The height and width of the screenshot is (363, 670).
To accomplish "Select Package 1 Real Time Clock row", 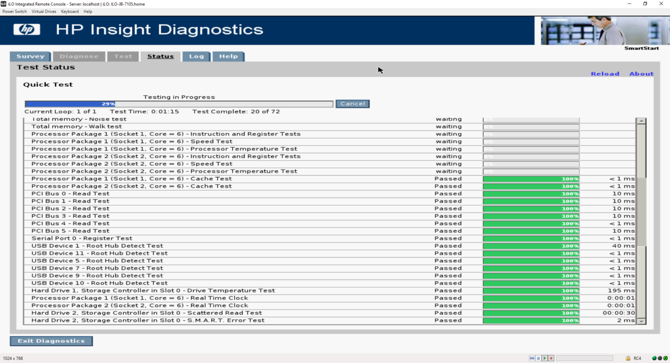I will tap(330, 298).
